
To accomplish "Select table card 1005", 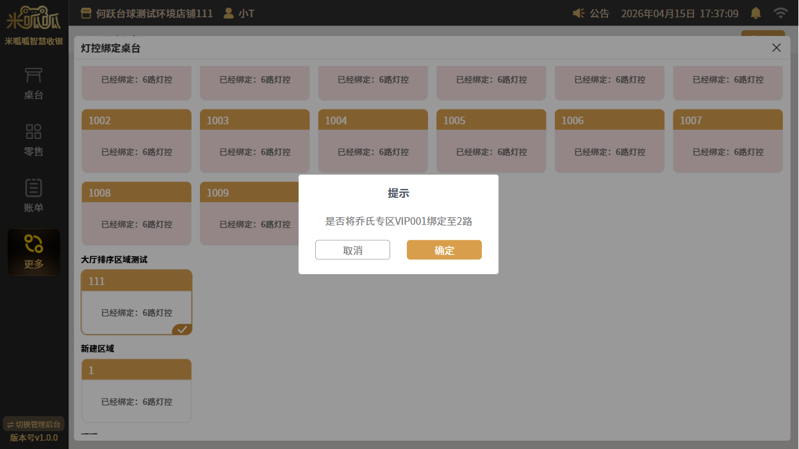I will tap(491, 141).
